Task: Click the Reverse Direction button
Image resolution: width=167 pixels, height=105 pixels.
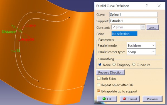Action: (x=110, y=72)
